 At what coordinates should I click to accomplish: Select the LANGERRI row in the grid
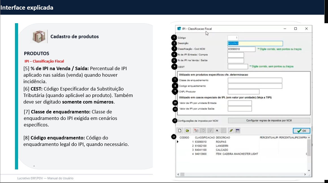pos(221,146)
